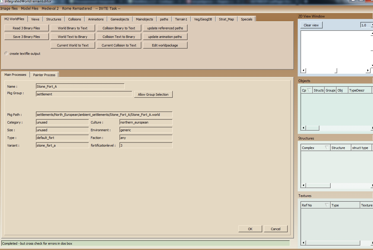Click Save 3 Binary Files button
Image resolution: width=373 pixels, height=250 pixels.
pos(26,37)
